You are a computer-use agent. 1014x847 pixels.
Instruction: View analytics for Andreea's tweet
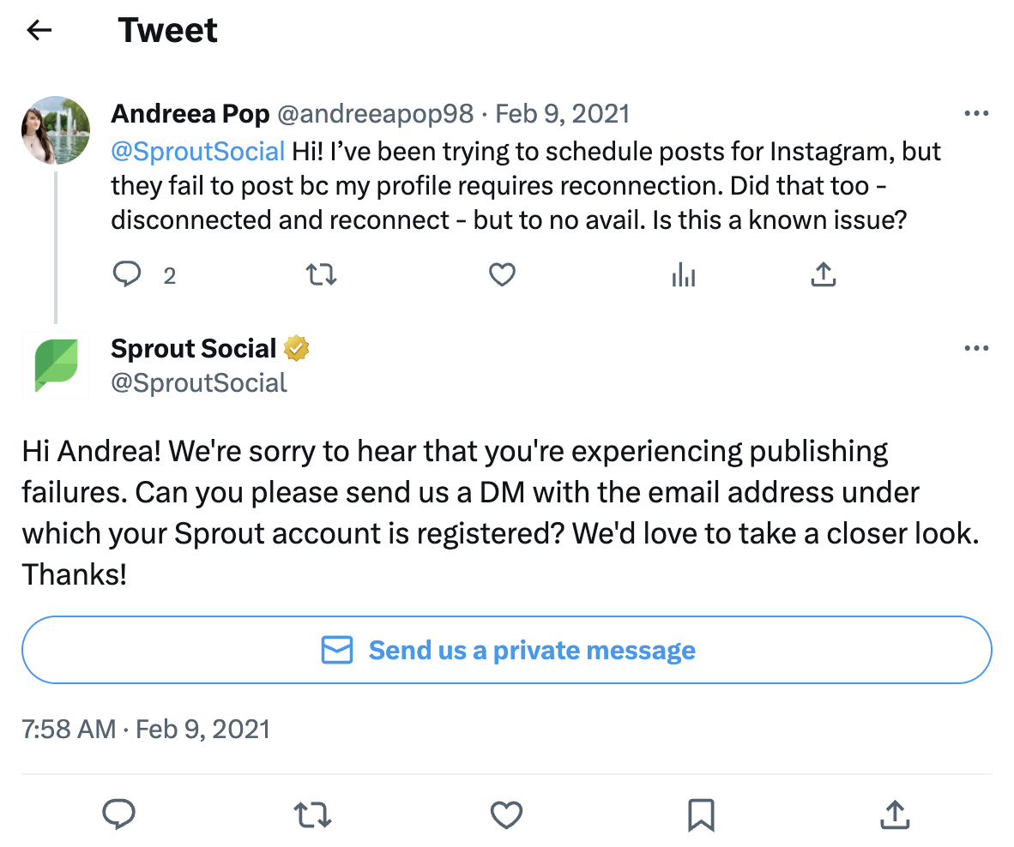pos(684,274)
